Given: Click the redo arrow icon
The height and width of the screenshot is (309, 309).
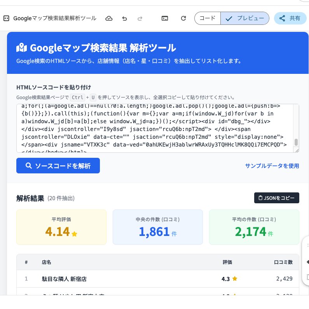Looking at the screenshot, I should click(x=140, y=19).
